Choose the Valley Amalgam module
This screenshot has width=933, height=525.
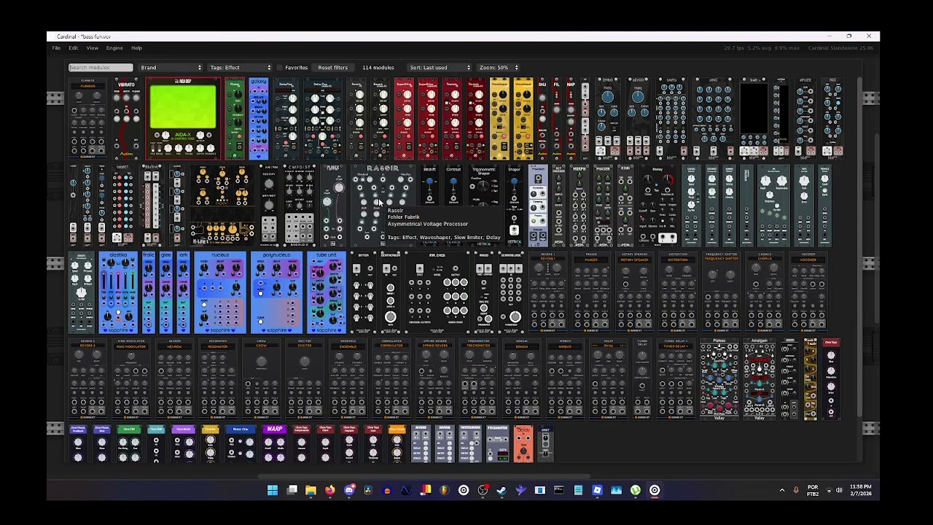click(760, 379)
